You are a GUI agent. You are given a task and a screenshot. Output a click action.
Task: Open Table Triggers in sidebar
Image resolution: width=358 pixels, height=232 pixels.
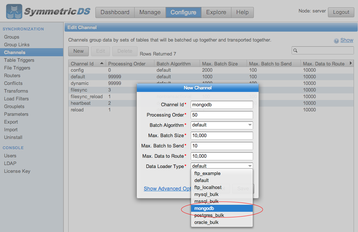19,60
